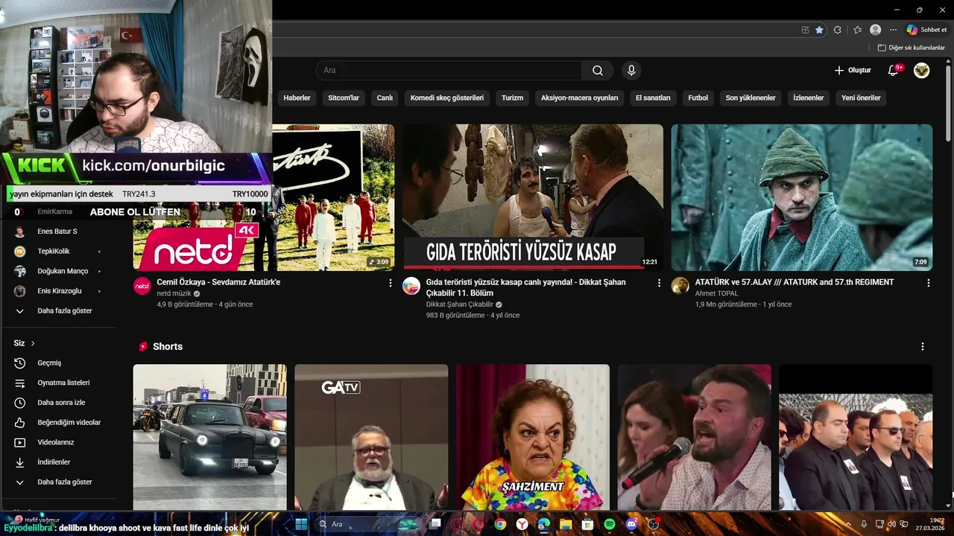Open more options for ATATÜRK ve 57.ALAY video
Screen dimensions: 954x536
pyautogui.click(x=928, y=283)
